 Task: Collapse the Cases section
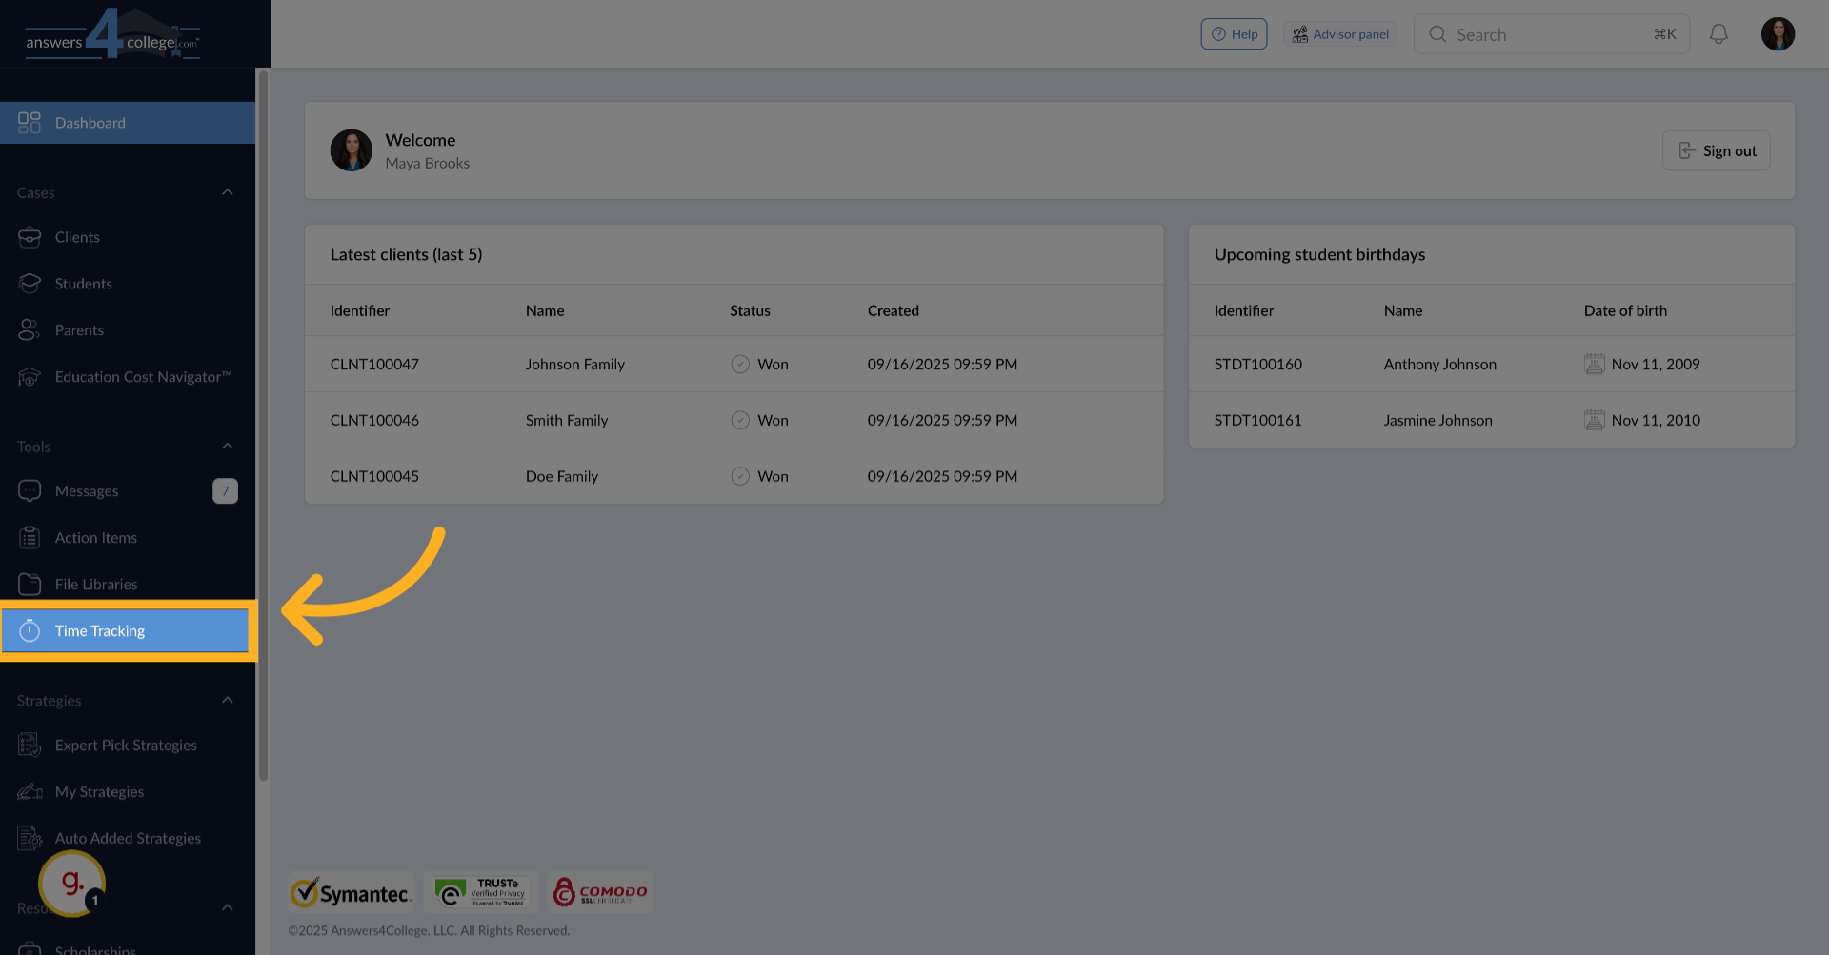point(228,191)
